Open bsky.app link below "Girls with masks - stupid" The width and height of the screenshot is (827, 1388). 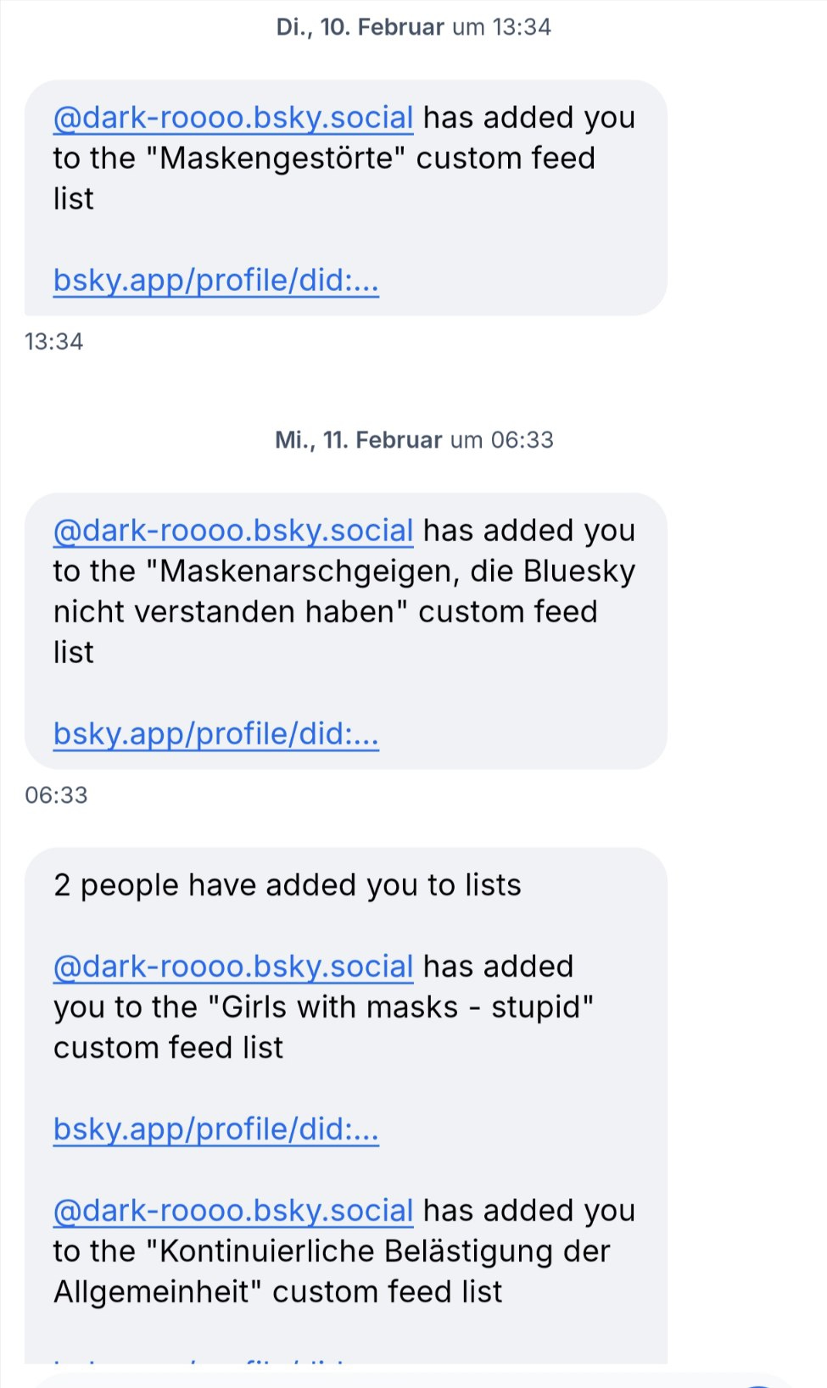[x=215, y=1129]
